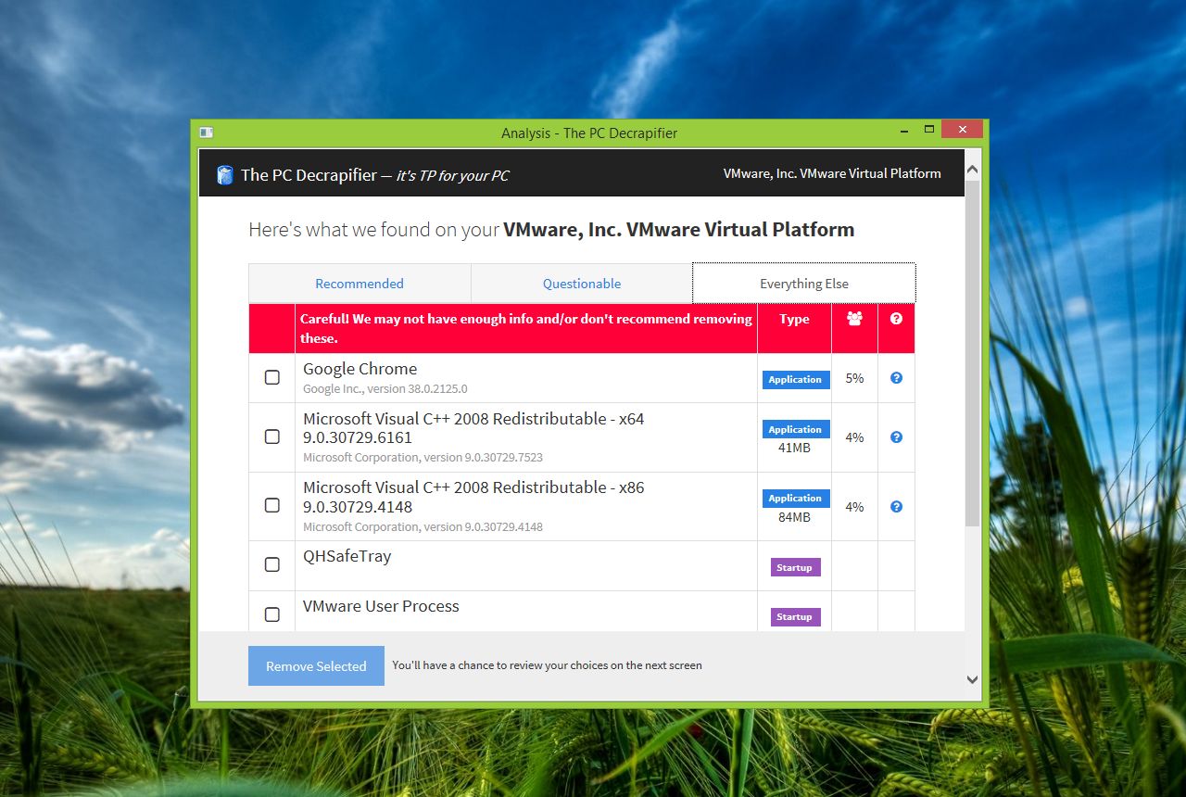Click Microsoft Visual C++ 2008 x64 entry name
Screen dimensions: 1186x797
tap(473, 428)
